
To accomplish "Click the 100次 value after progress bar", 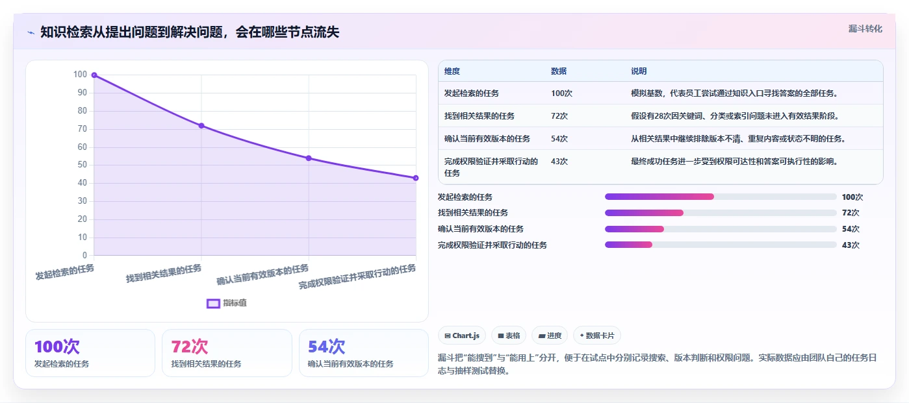I will tap(852, 197).
